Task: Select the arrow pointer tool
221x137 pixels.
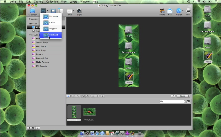Action: click(x=68, y=96)
